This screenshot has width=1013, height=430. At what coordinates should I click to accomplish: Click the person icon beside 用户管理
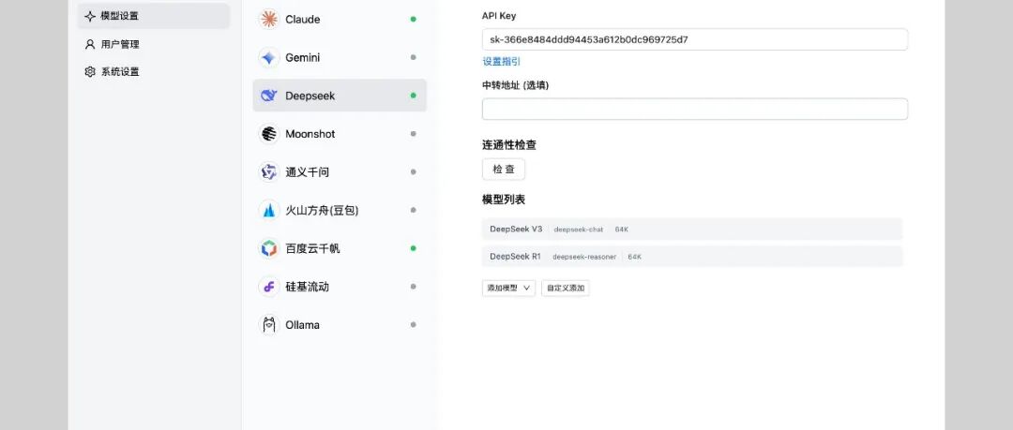pyautogui.click(x=90, y=44)
